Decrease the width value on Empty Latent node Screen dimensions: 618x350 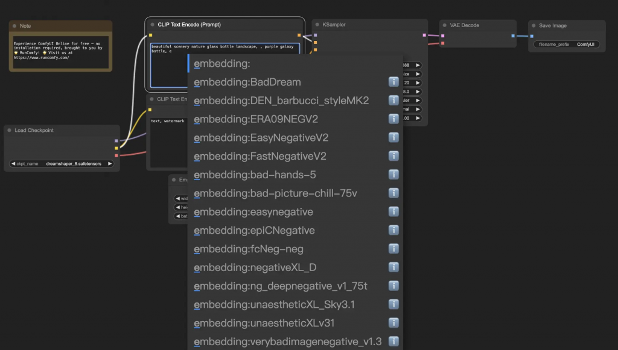tap(178, 199)
